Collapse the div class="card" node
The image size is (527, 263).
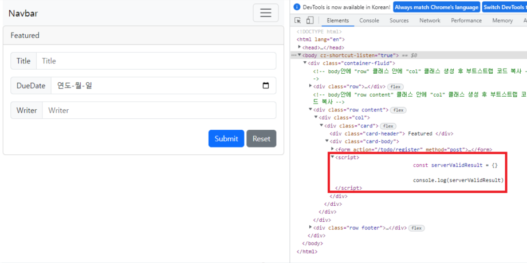click(321, 125)
